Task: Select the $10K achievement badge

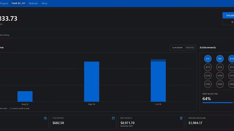Action: 231,59
